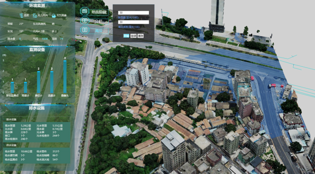Select the 监测设备 panel header
The image size is (315, 174).
37,50
